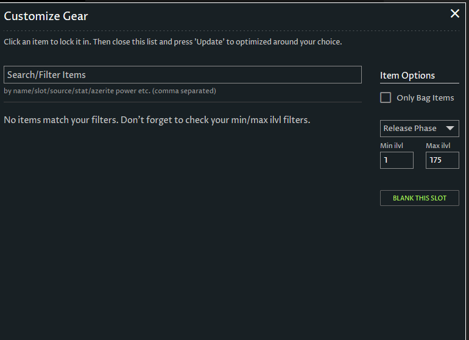Screen dimensions: 469x340
Task: Click the Customize Gear title
Action: [46, 16]
